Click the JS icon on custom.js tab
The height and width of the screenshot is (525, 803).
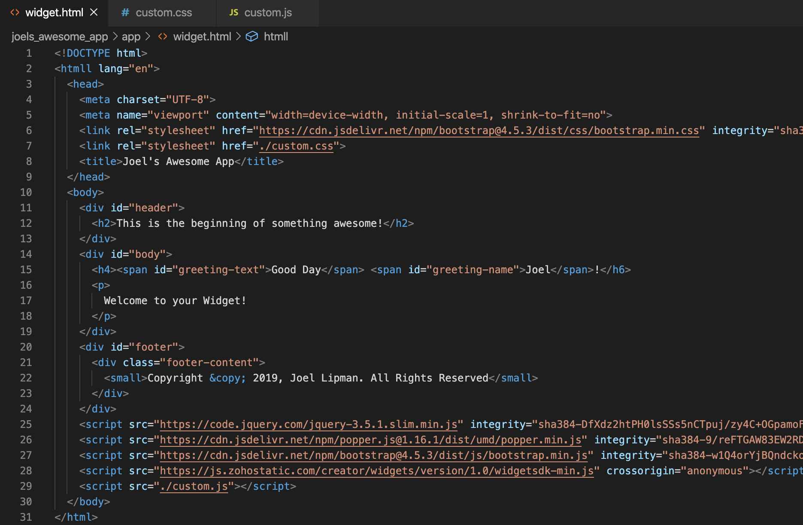(x=233, y=12)
